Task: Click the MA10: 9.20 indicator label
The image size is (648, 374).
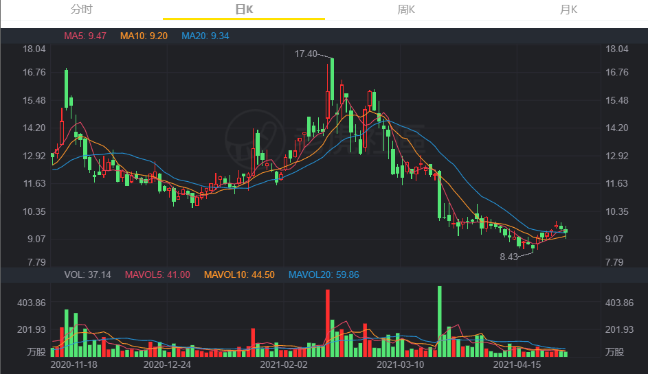Action: [144, 36]
